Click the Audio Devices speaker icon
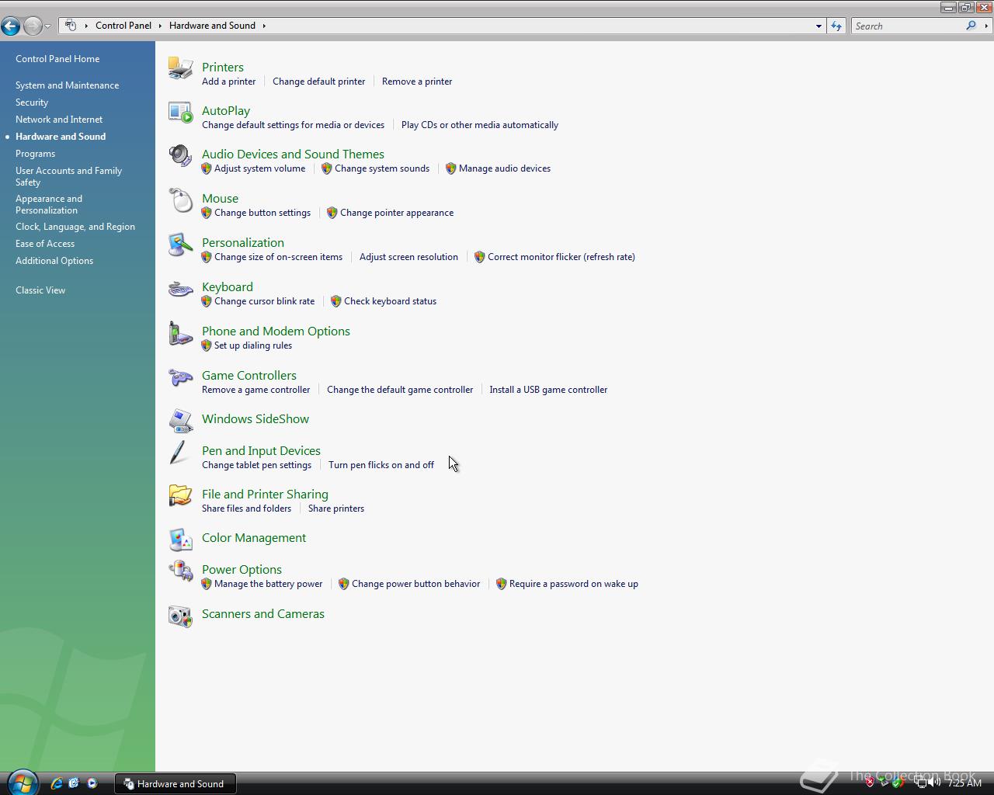This screenshot has width=994, height=795. click(180, 157)
